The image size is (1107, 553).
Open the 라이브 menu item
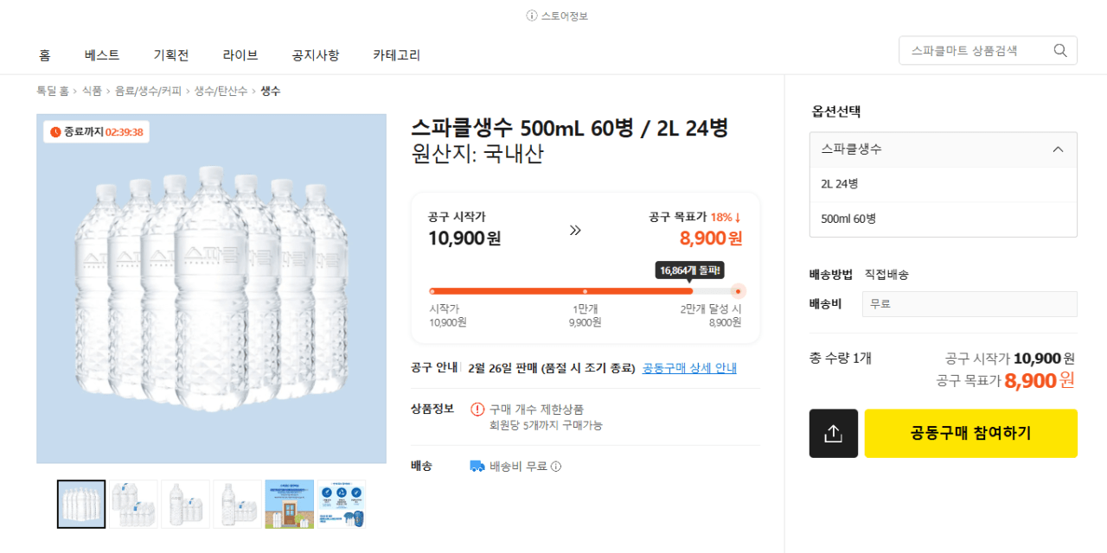point(241,54)
